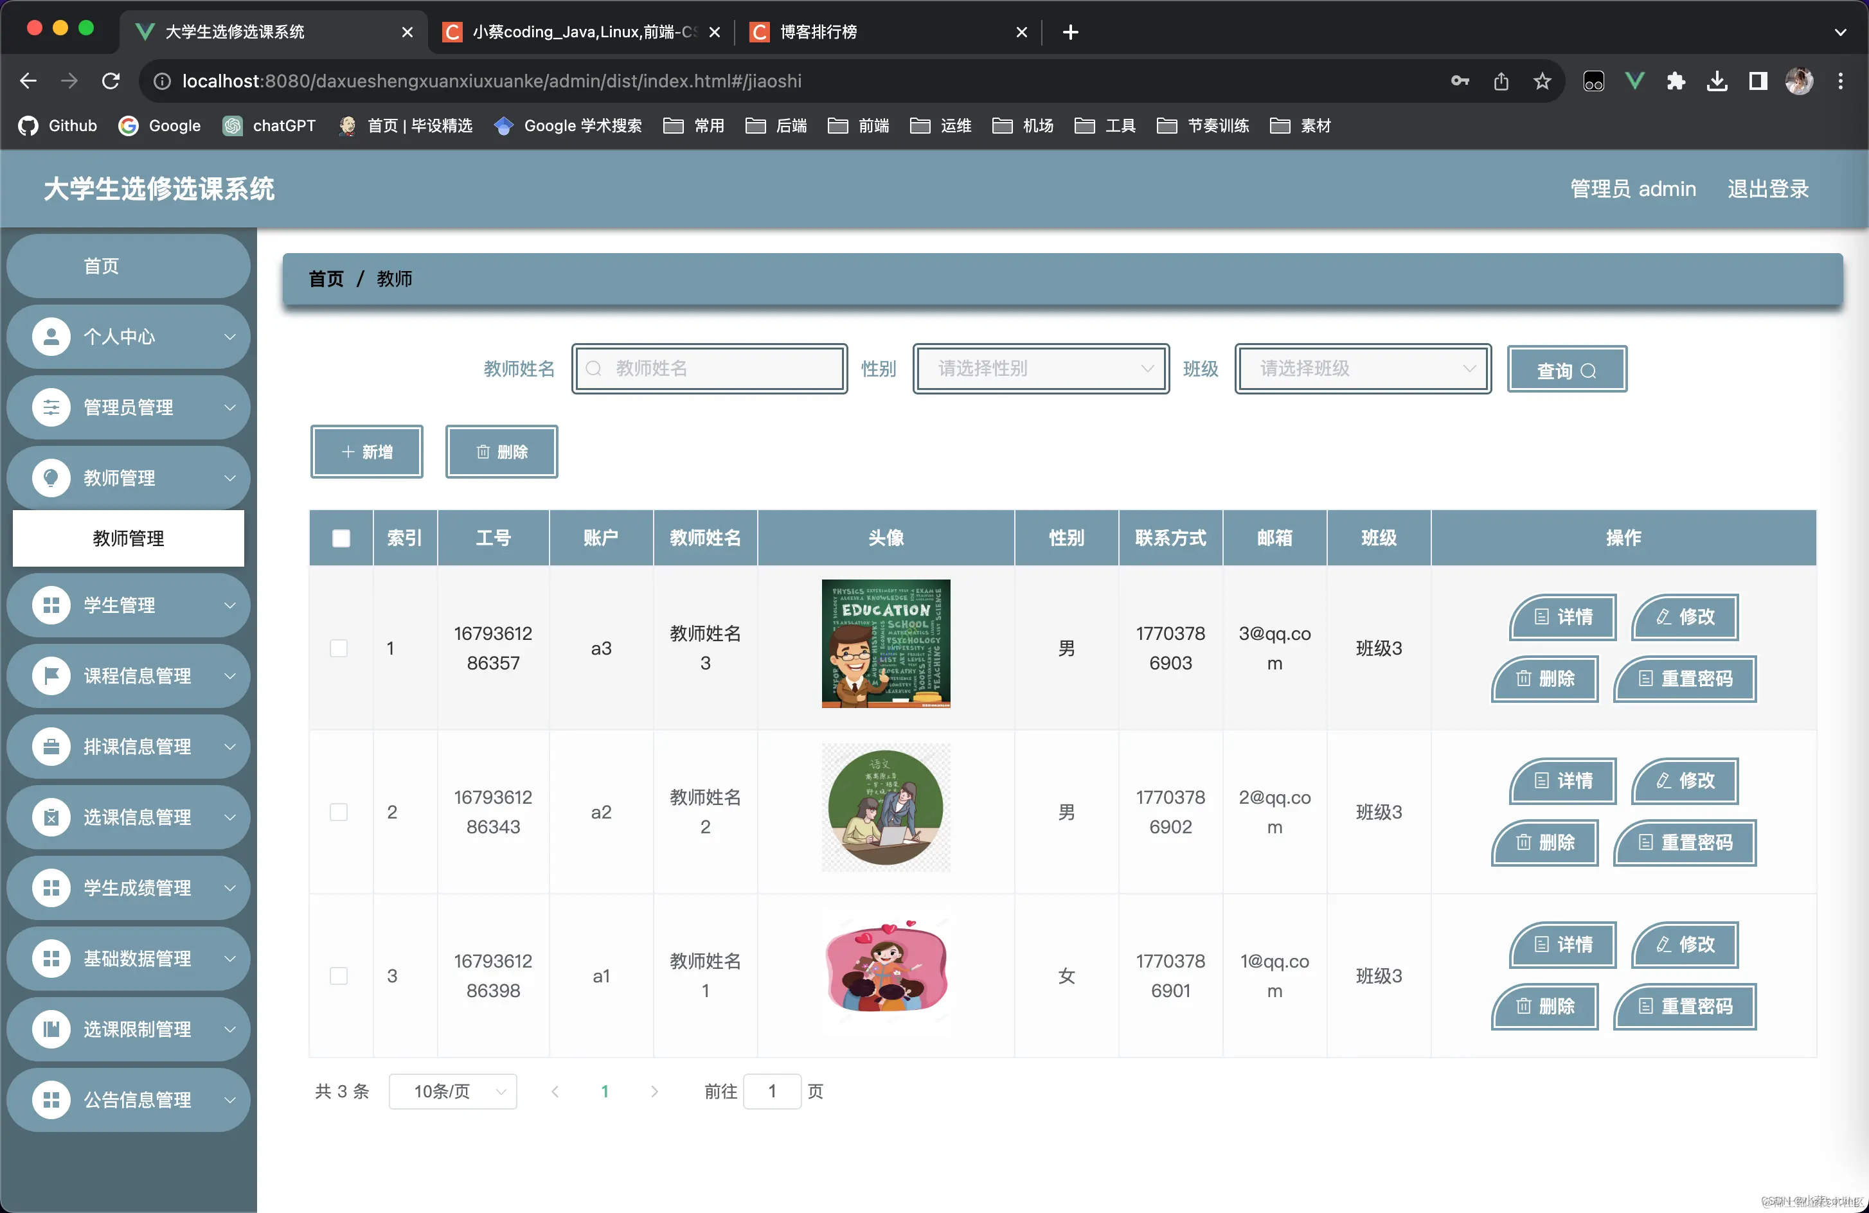Click the 排课信息管理 briefcase icon
Image resolution: width=1869 pixels, height=1213 pixels.
(x=51, y=746)
